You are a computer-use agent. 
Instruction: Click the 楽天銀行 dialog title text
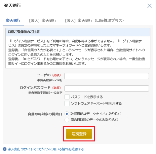tap(13, 5)
